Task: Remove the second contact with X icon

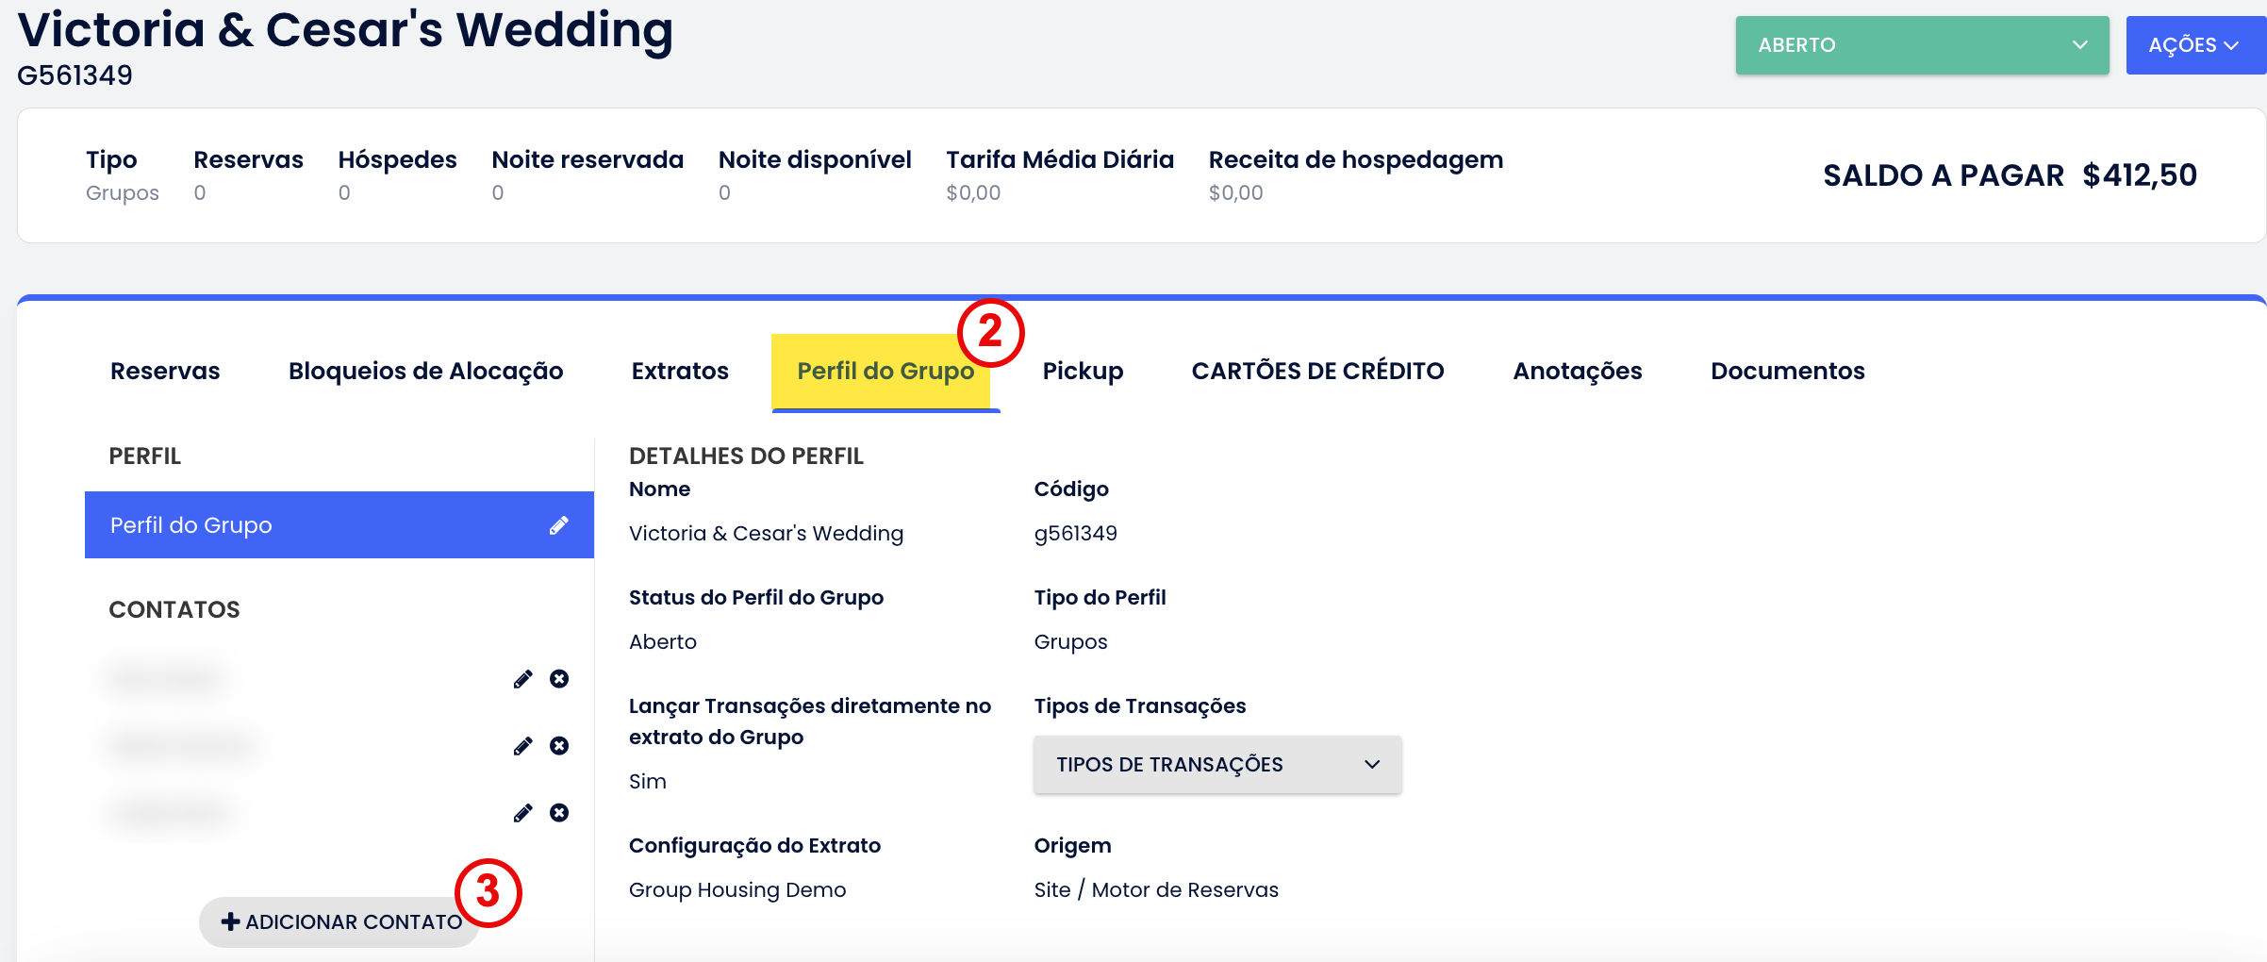Action: (x=559, y=746)
